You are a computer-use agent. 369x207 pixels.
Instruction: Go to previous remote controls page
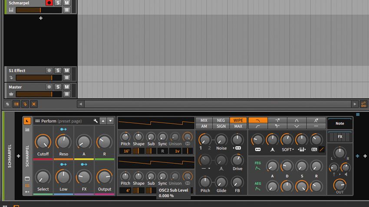[103, 121]
